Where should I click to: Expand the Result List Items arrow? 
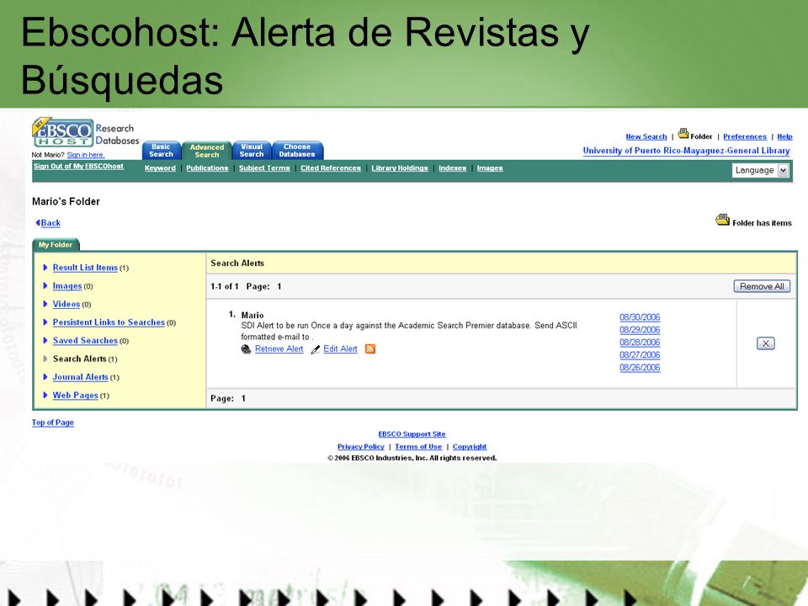click(x=45, y=268)
